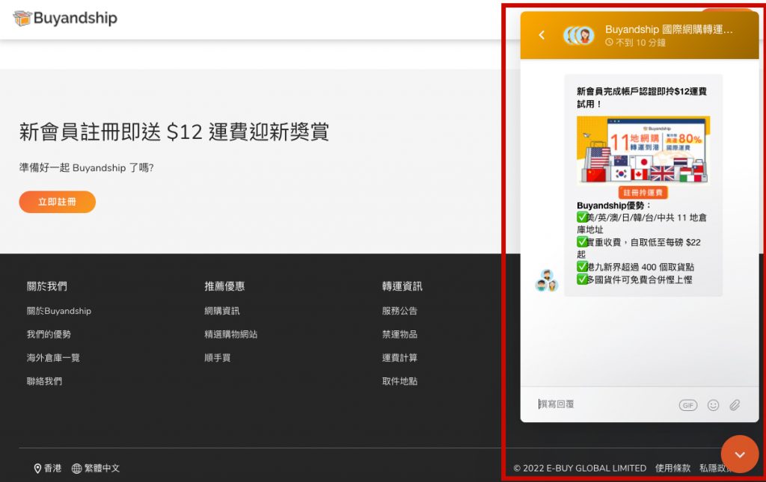Open the GIF picker in chat
This screenshot has height=482, width=766.
tap(687, 405)
